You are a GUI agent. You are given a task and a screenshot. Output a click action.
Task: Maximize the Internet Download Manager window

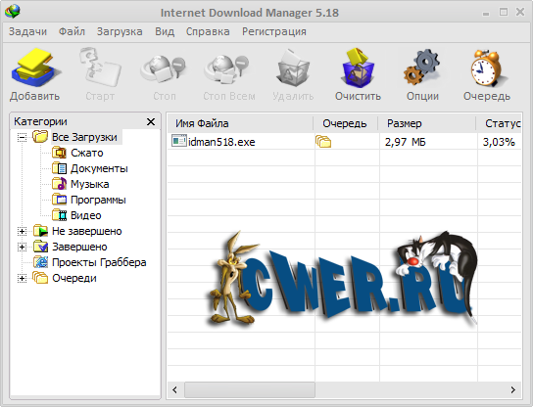[x=504, y=12]
